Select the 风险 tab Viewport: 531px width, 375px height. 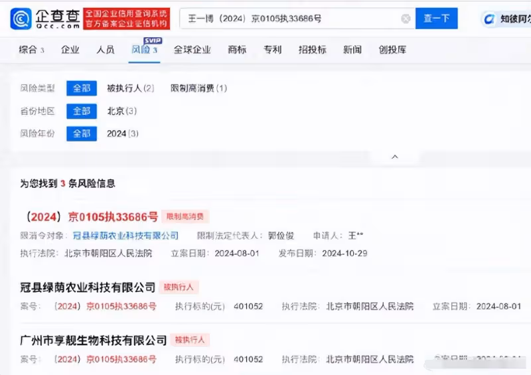click(x=144, y=50)
